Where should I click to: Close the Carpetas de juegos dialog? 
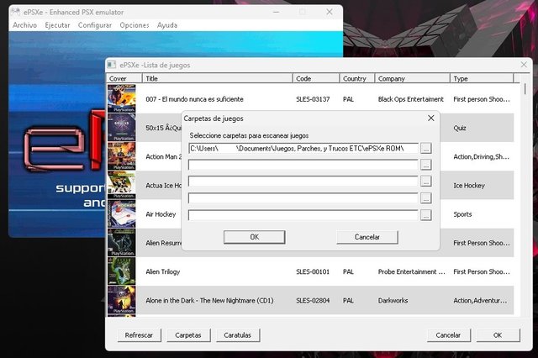pyautogui.click(x=431, y=118)
